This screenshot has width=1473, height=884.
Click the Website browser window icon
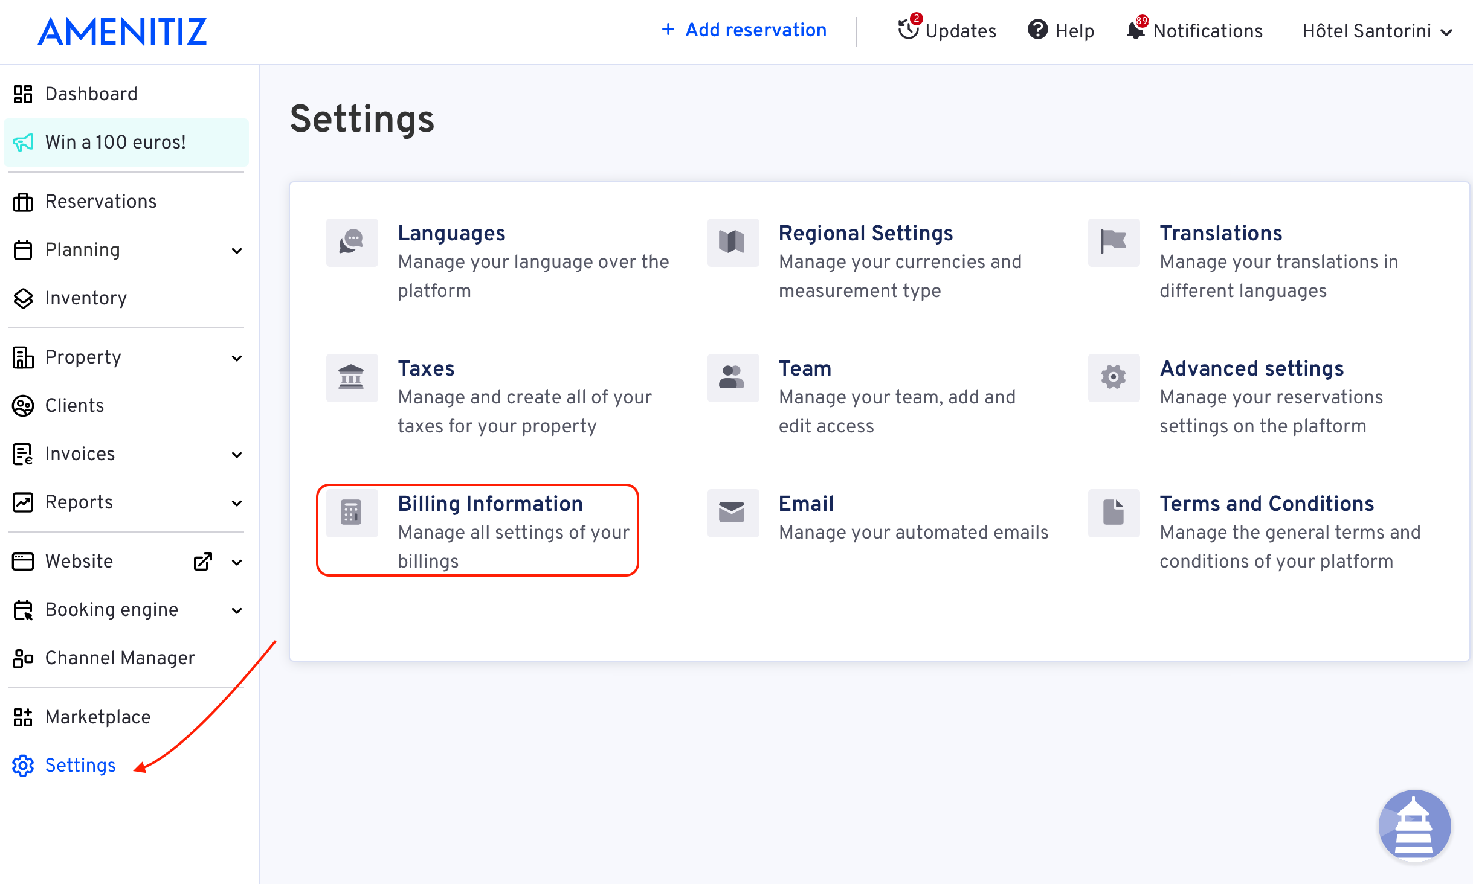click(x=23, y=562)
